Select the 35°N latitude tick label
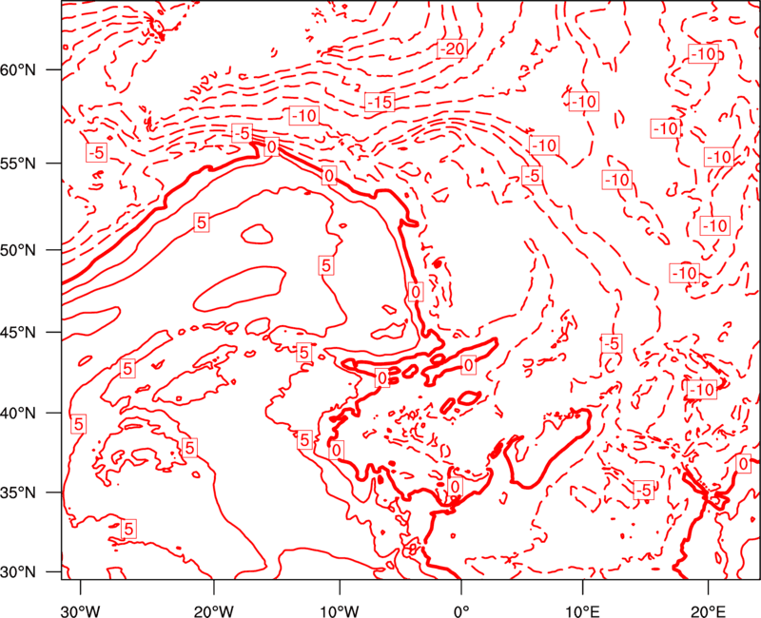This screenshot has width=761, height=618. (x=18, y=492)
